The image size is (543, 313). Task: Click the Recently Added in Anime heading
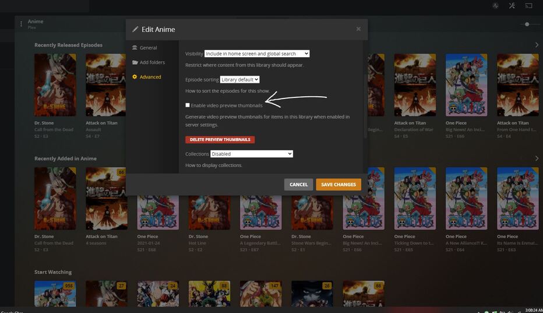coord(65,159)
